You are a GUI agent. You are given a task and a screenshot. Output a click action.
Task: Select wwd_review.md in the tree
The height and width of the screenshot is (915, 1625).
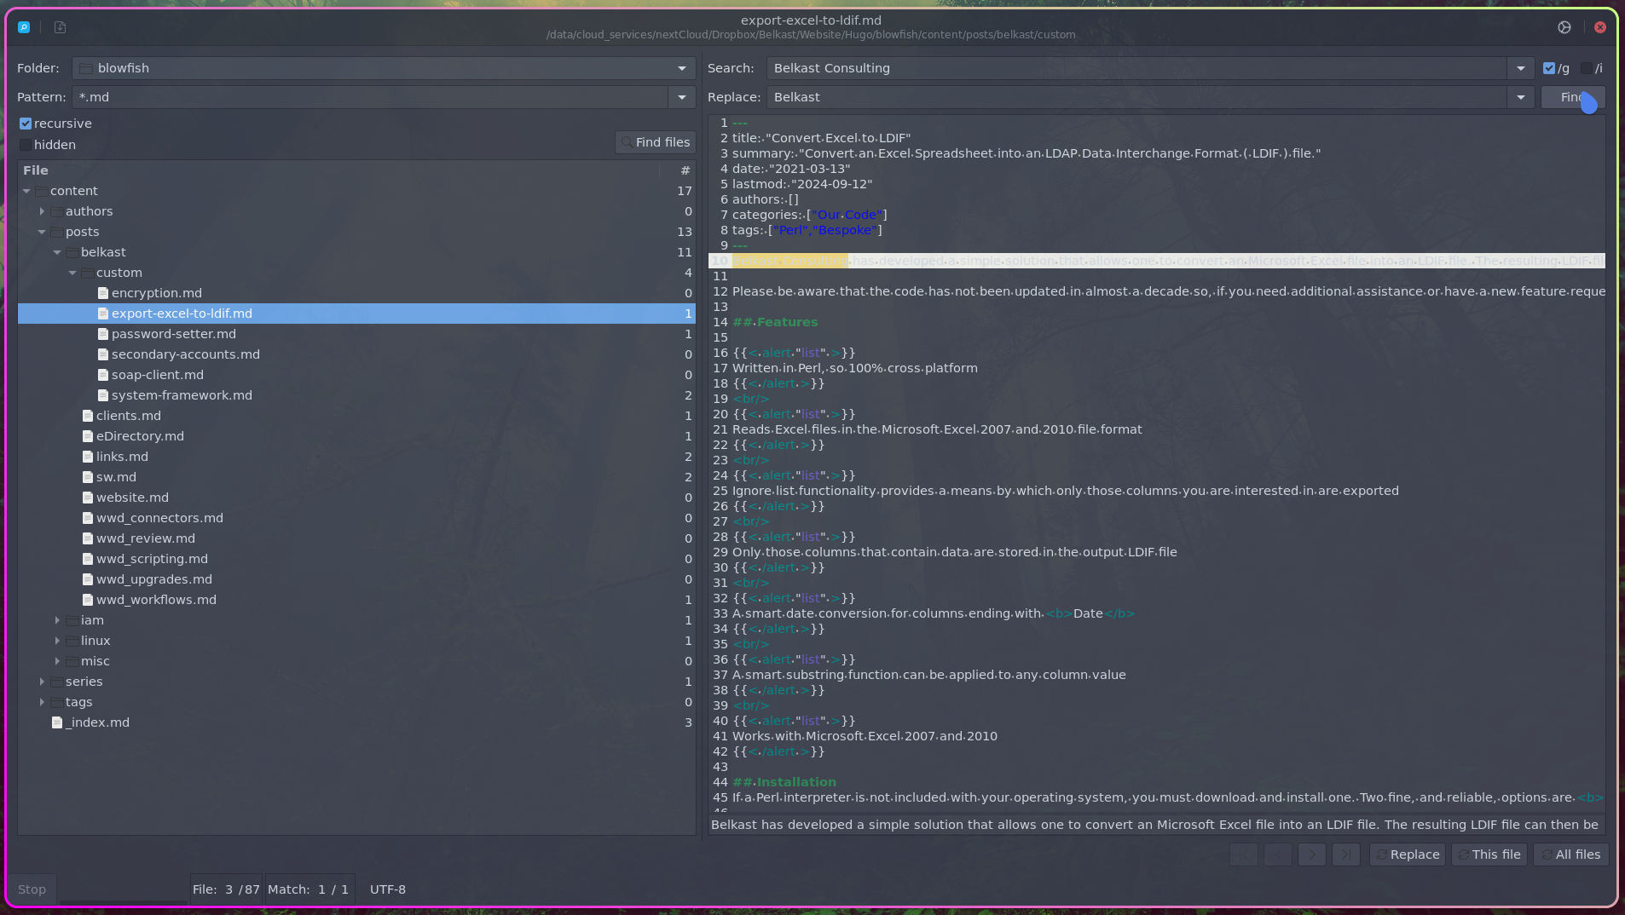(356, 538)
